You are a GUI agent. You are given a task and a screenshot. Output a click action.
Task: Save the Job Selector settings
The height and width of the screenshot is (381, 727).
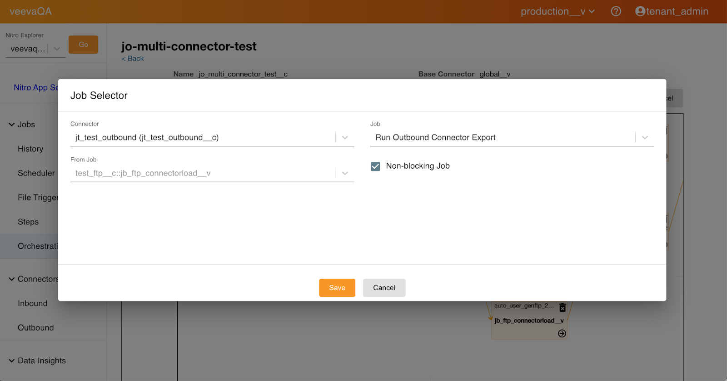pyautogui.click(x=337, y=288)
